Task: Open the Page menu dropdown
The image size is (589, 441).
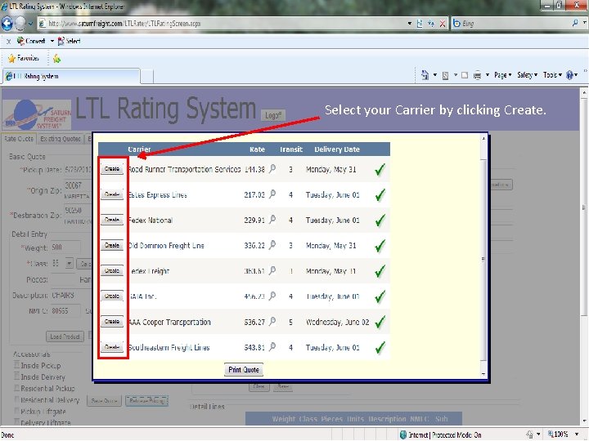Action: tap(502, 75)
